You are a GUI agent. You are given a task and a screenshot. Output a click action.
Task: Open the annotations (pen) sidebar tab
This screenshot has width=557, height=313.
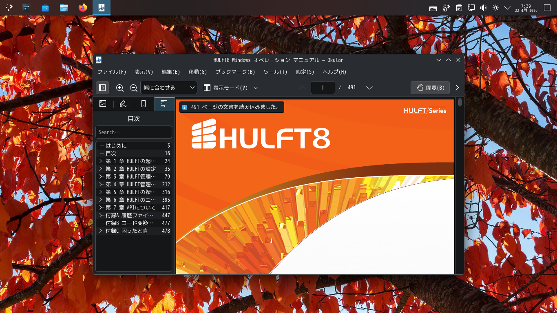[x=123, y=104]
